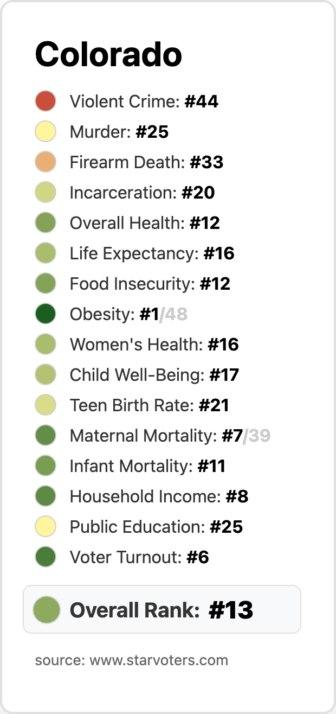This screenshot has height=714, width=336.
Task: Select the Colorado state heading
Action: pos(108,55)
